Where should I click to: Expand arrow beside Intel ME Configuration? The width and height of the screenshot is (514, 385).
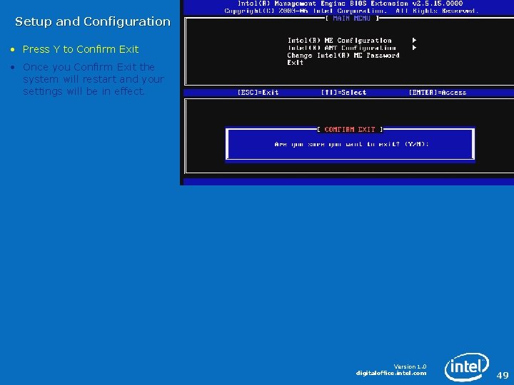pyautogui.click(x=414, y=40)
